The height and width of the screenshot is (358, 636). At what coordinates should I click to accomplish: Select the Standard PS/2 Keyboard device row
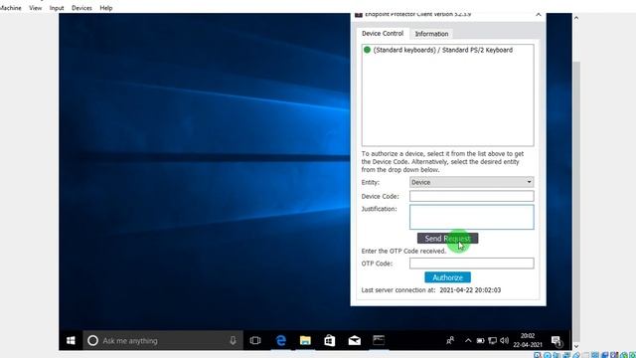(x=448, y=50)
